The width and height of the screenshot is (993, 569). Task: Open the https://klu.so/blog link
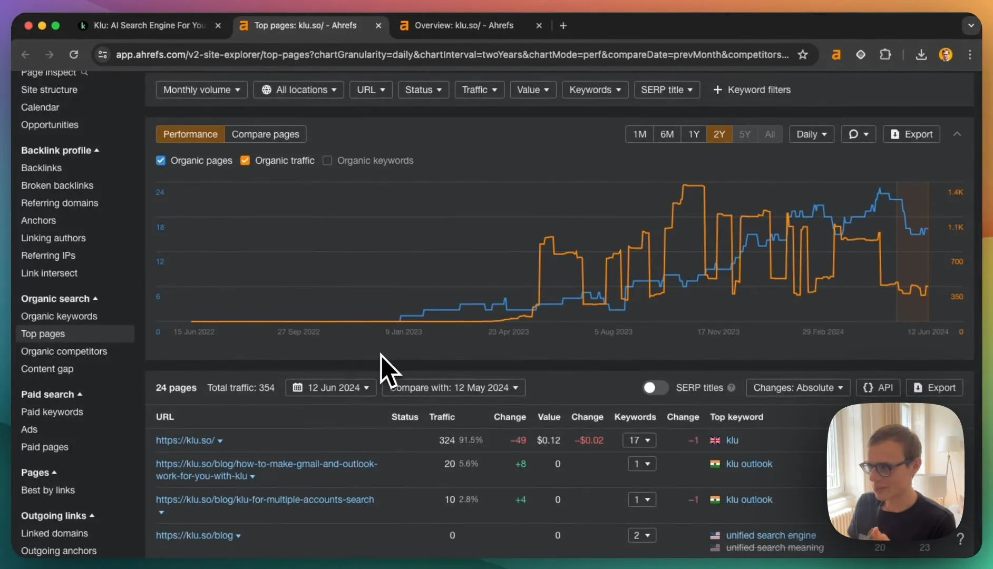click(x=194, y=535)
